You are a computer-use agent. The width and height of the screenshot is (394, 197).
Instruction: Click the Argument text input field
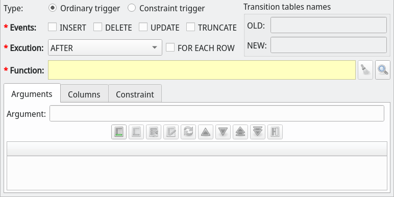(x=217, y=113)
